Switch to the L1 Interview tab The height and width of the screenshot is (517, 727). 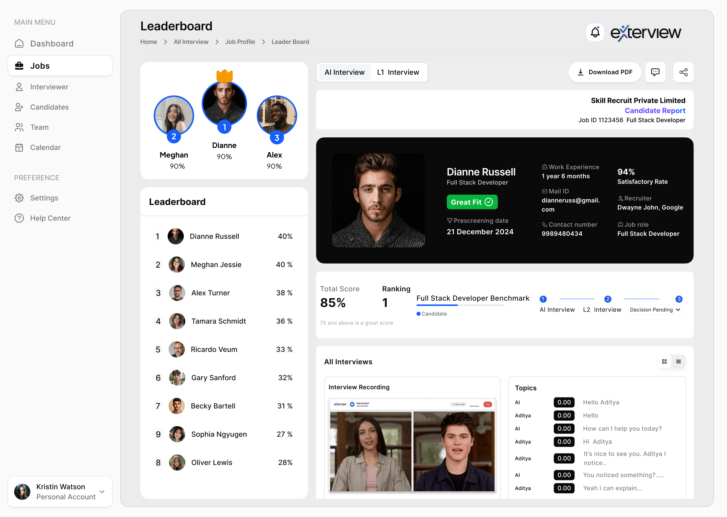398,72
